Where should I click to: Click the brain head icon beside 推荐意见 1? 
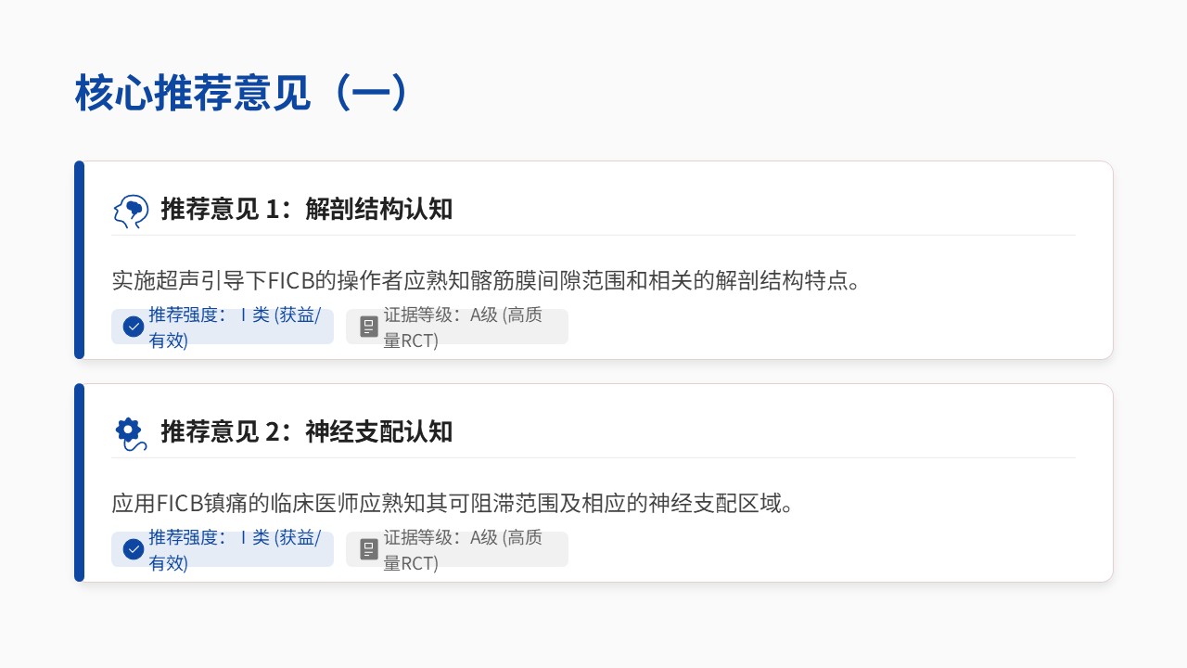tap(131, 211)
